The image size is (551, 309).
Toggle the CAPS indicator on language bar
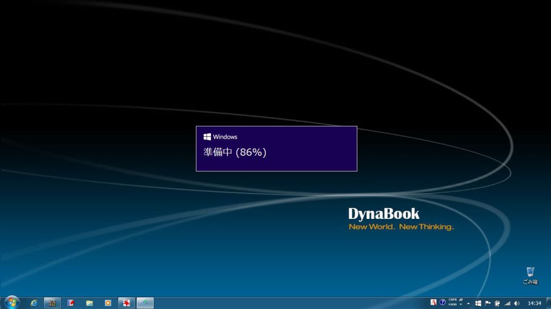click(452, 300)
